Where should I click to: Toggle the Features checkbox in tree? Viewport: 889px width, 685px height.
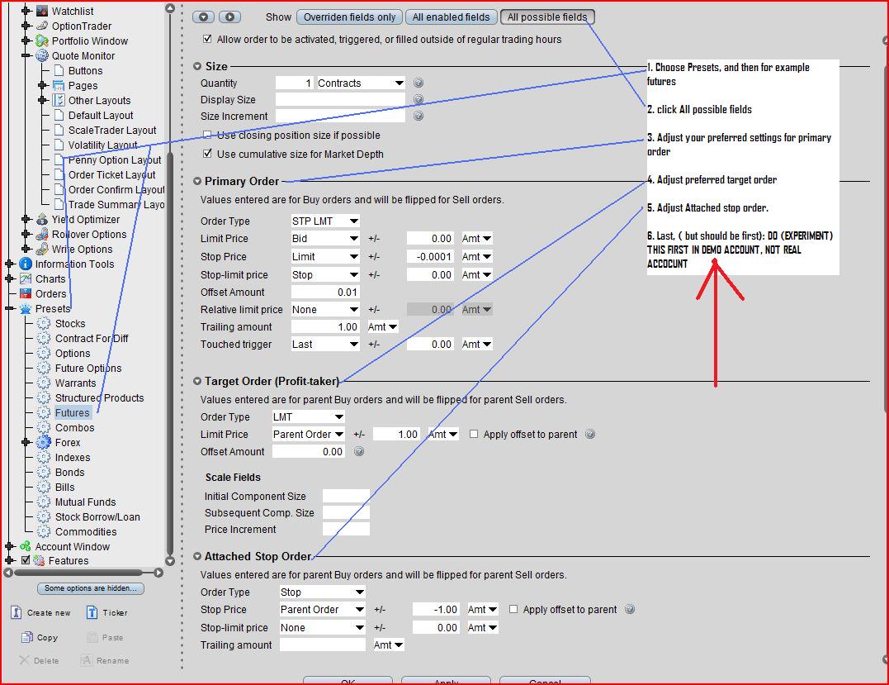pyautogui.click(x=26, y=560)
